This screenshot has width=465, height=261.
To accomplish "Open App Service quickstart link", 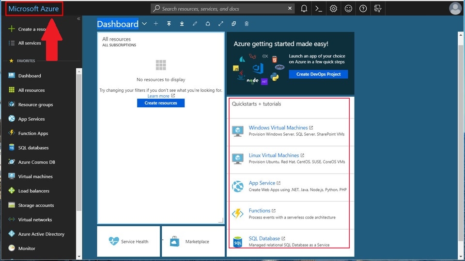I will 262,183.
